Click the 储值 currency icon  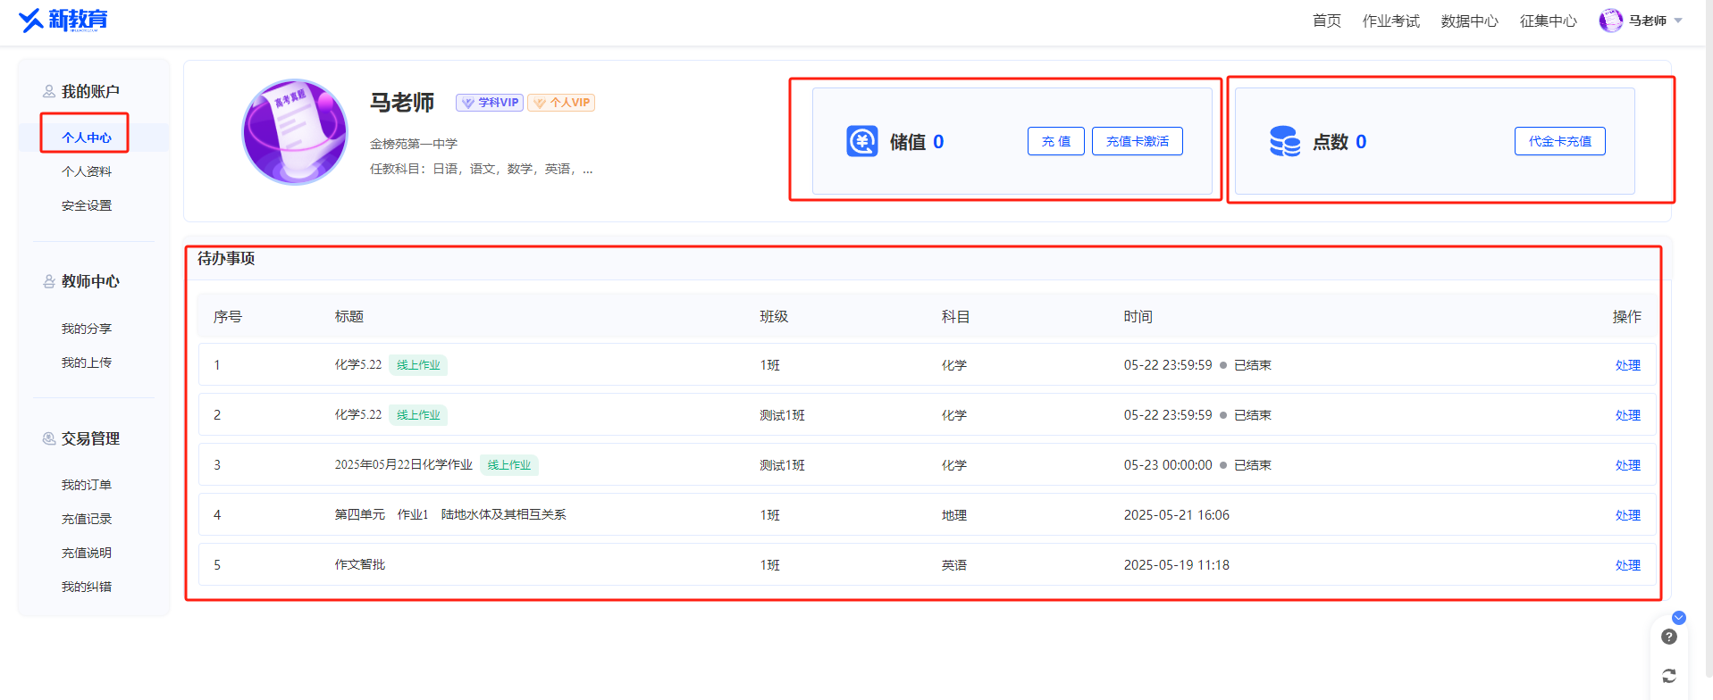[x=862, y=141]
